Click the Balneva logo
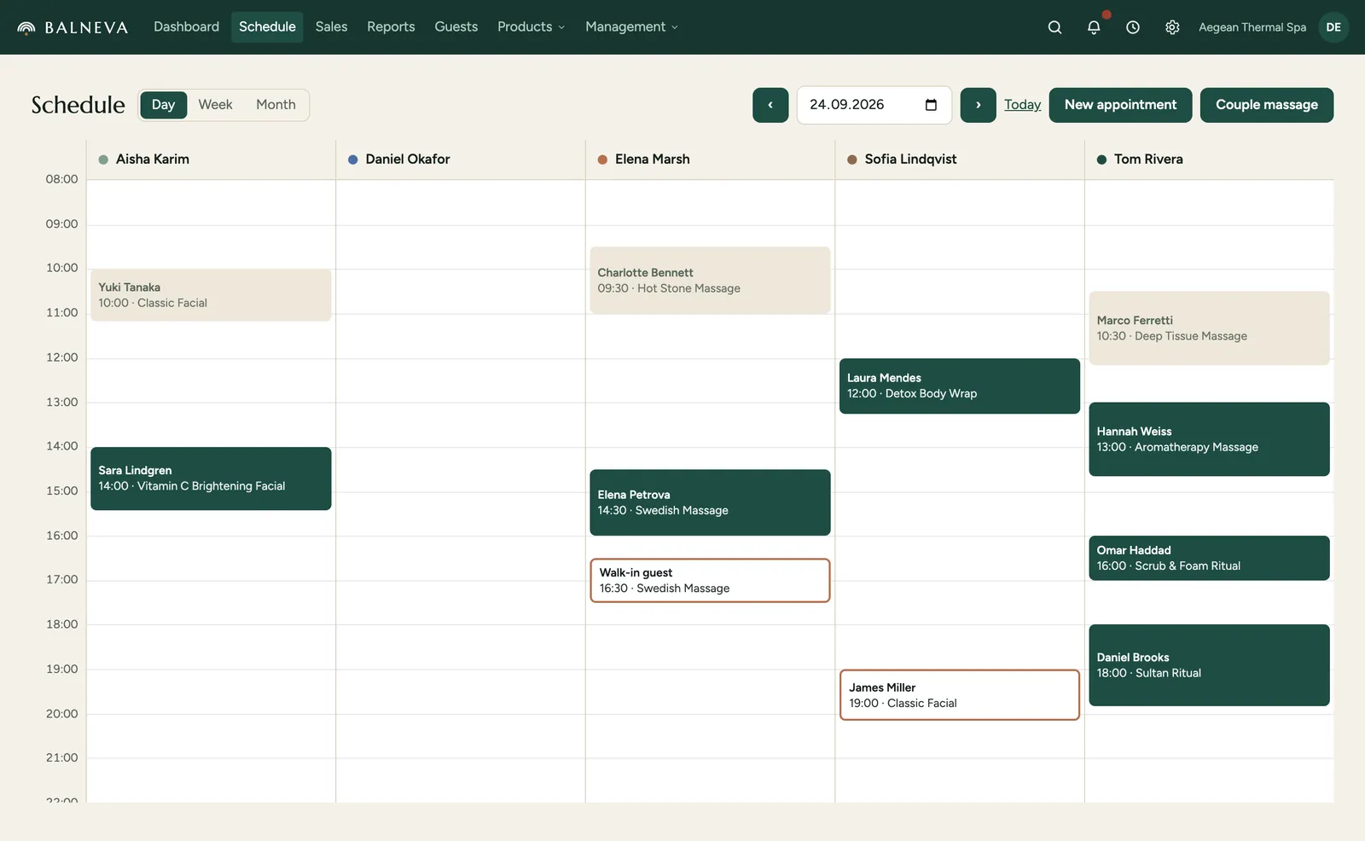The image size is (1365, 841). (x=73, y=27)
